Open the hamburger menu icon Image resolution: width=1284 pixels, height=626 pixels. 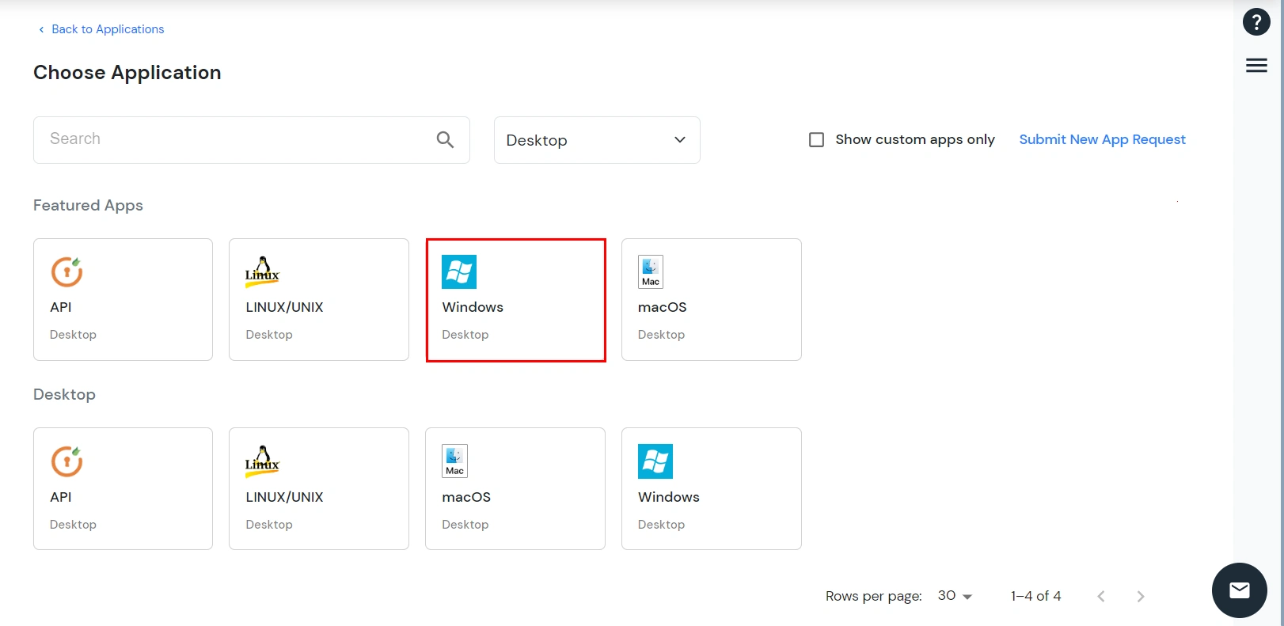click(x=1256, y=66)
